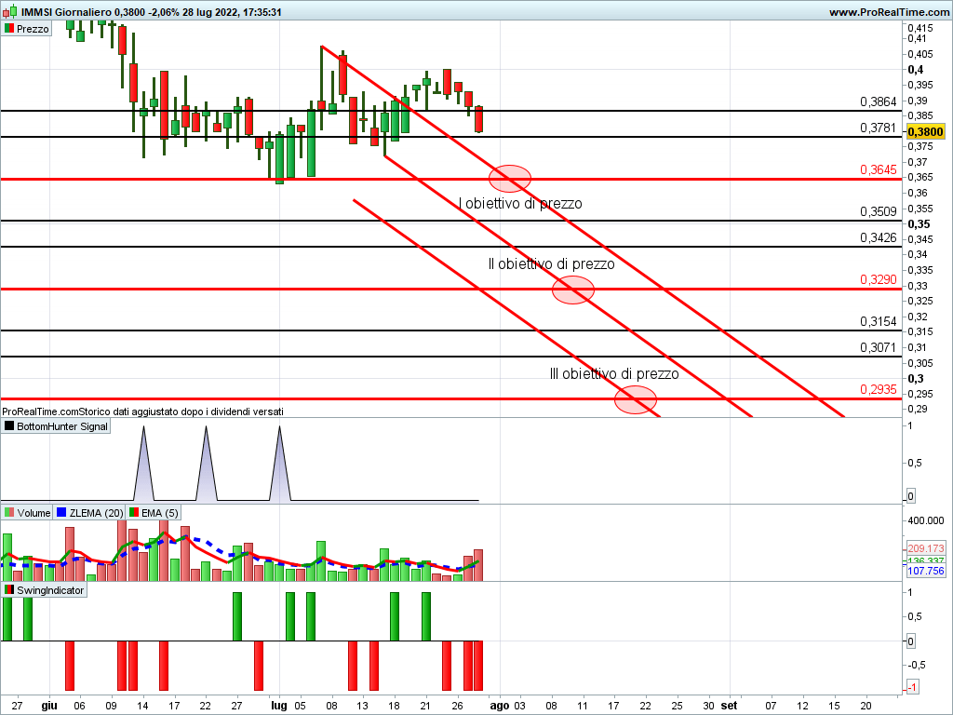Click the candlestick icon beside IMMSI title

point(10,12)
